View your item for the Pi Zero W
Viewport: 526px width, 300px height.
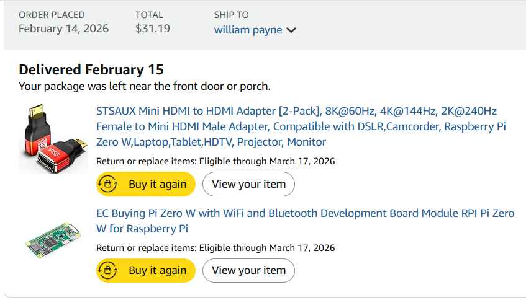[x=248, y=270]
